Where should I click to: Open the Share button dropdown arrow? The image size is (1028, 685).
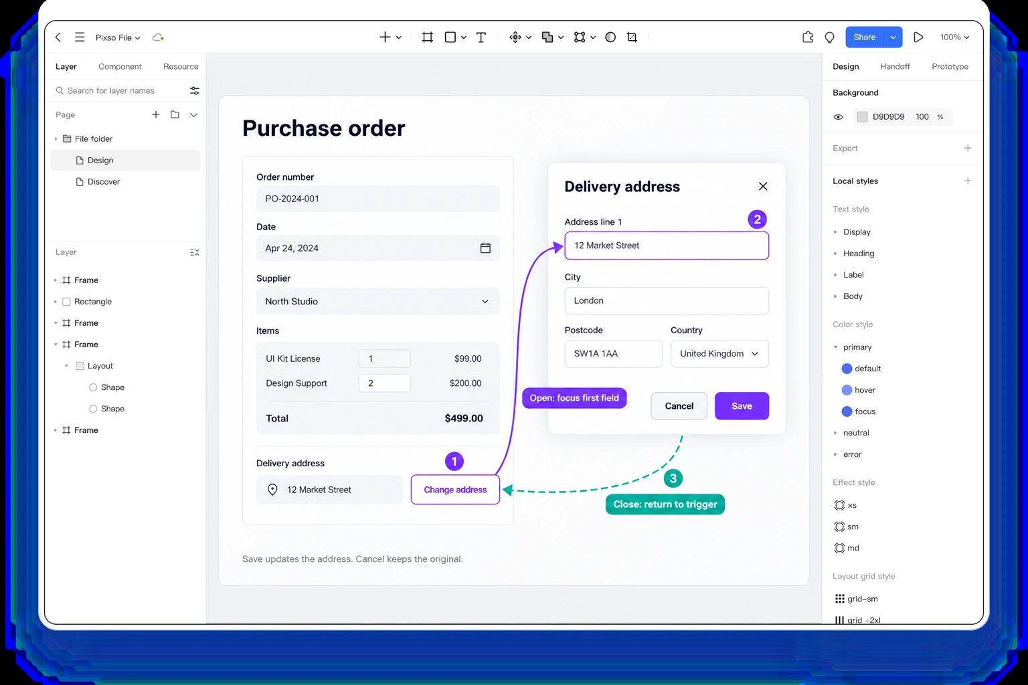pyautogui.click(x=893, y=37)
